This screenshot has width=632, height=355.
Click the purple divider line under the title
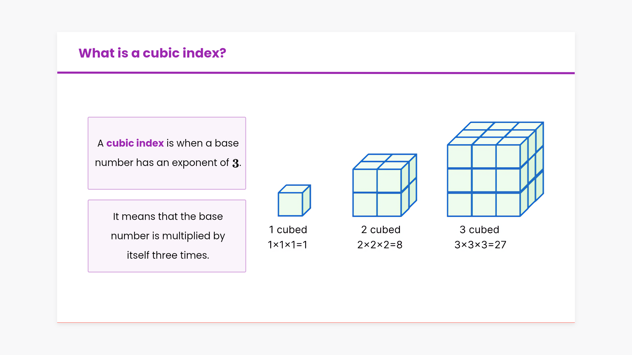coord(316,73)
